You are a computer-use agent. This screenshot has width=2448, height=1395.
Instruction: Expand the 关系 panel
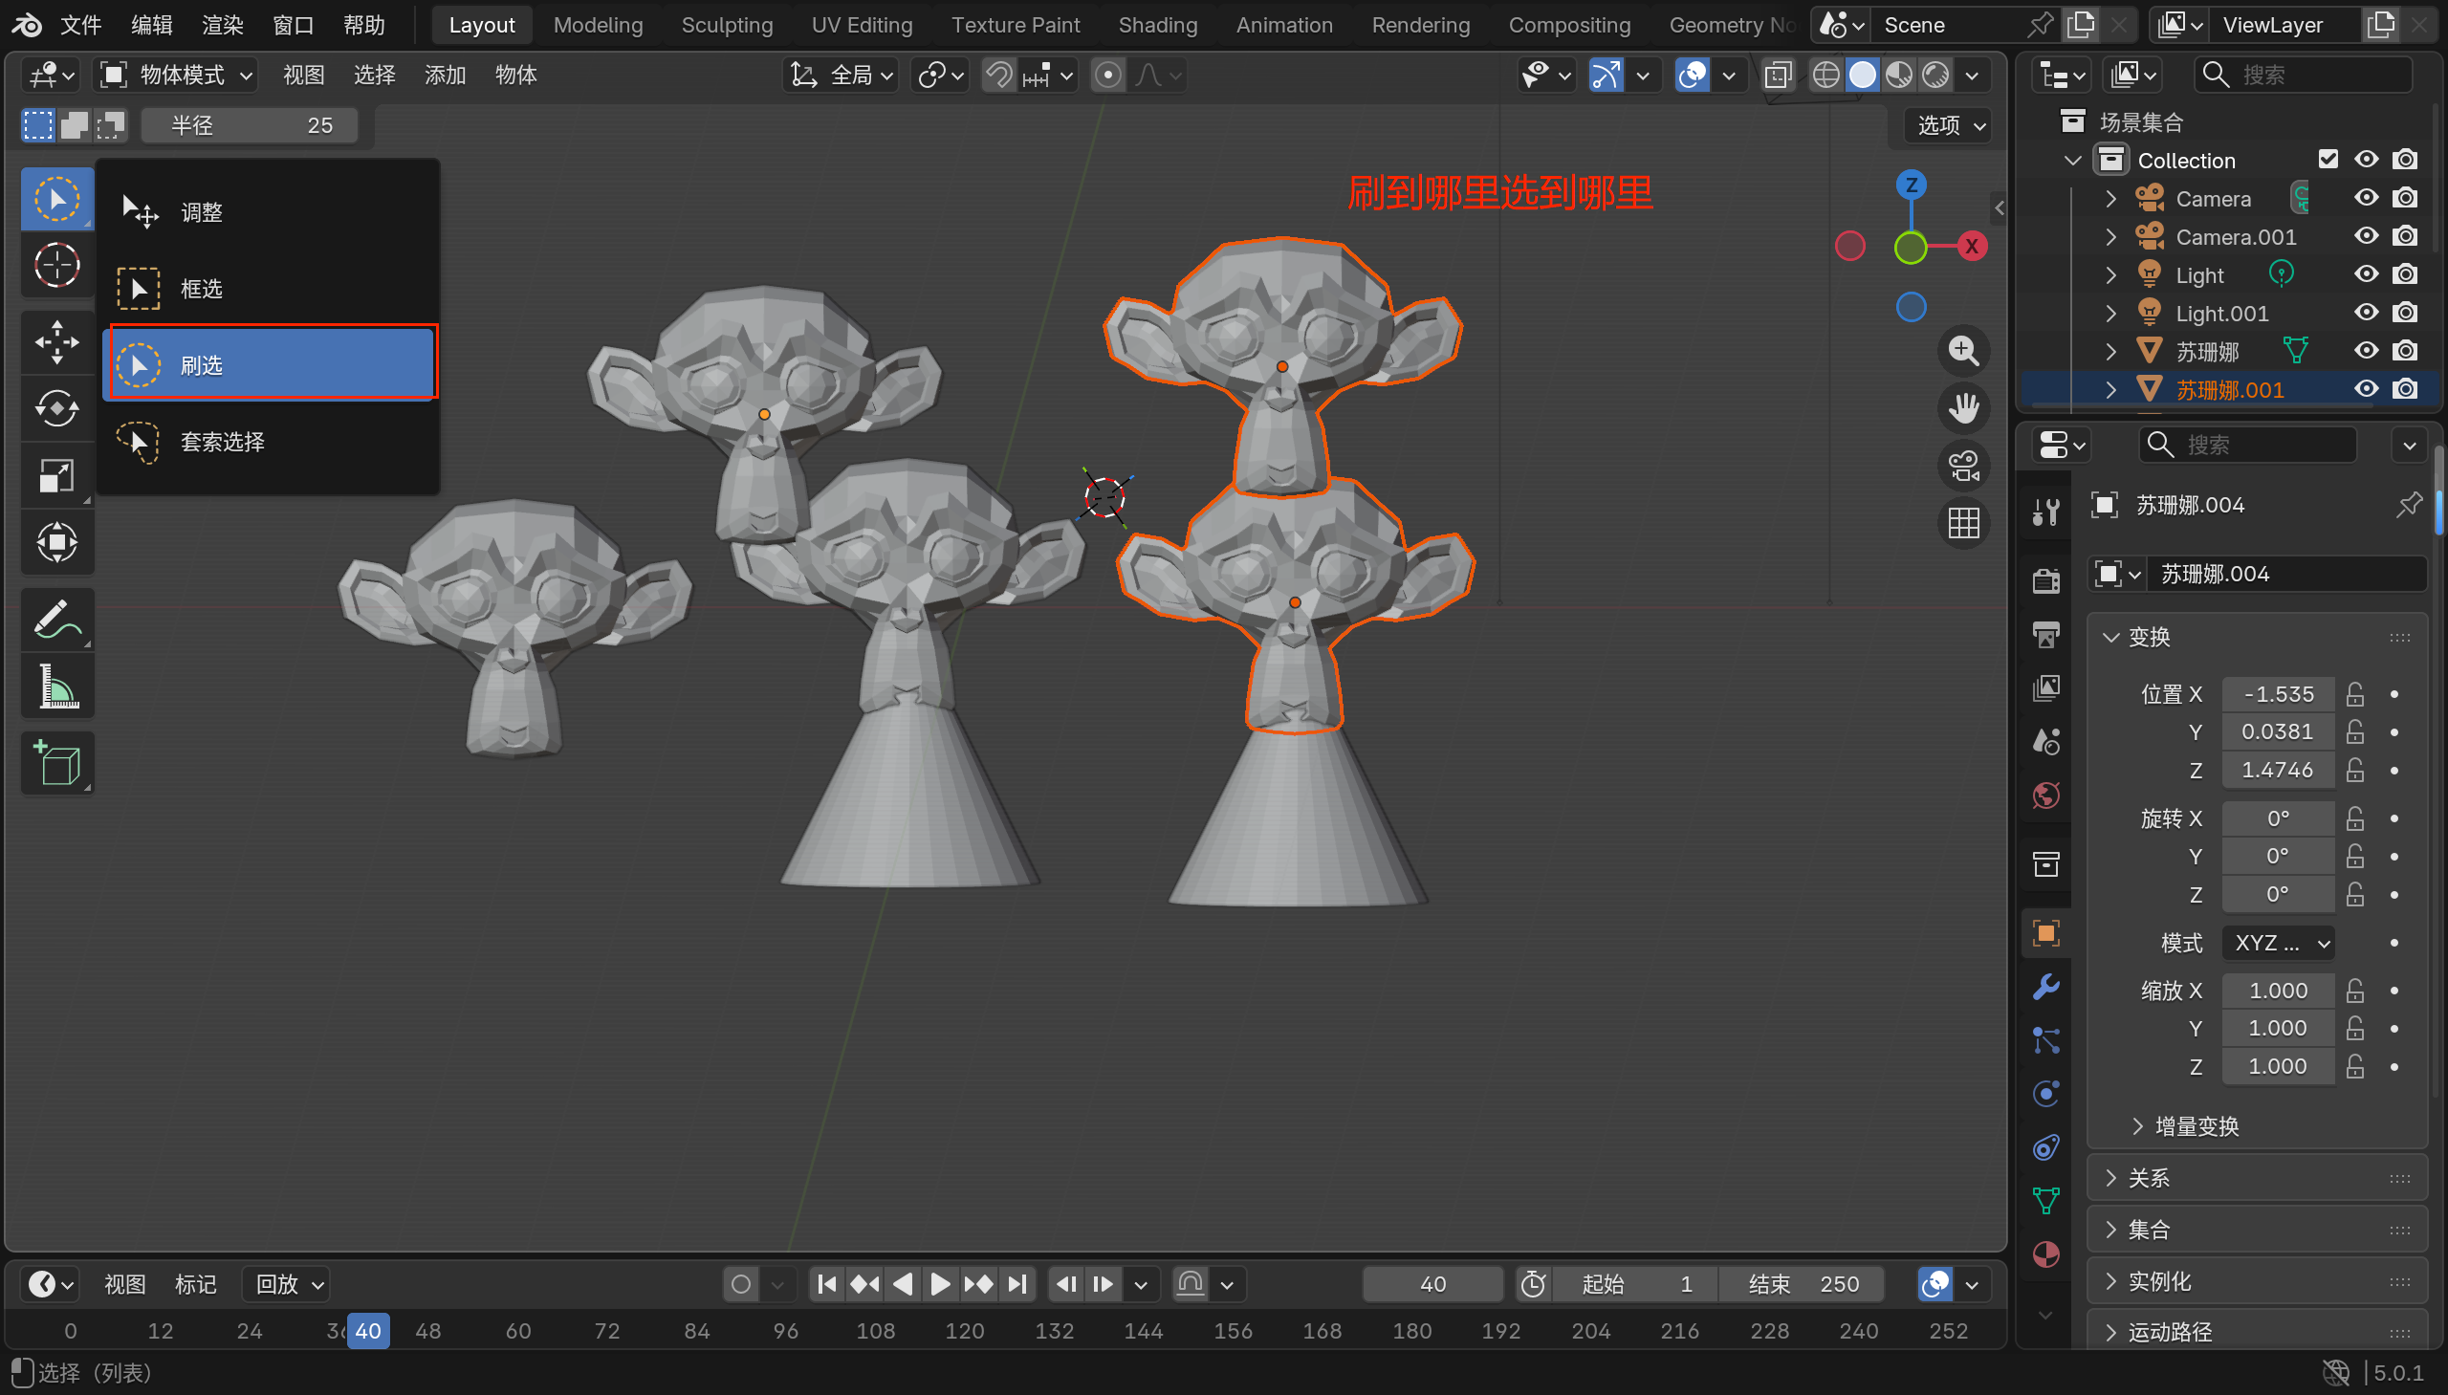(2148, 1179)
